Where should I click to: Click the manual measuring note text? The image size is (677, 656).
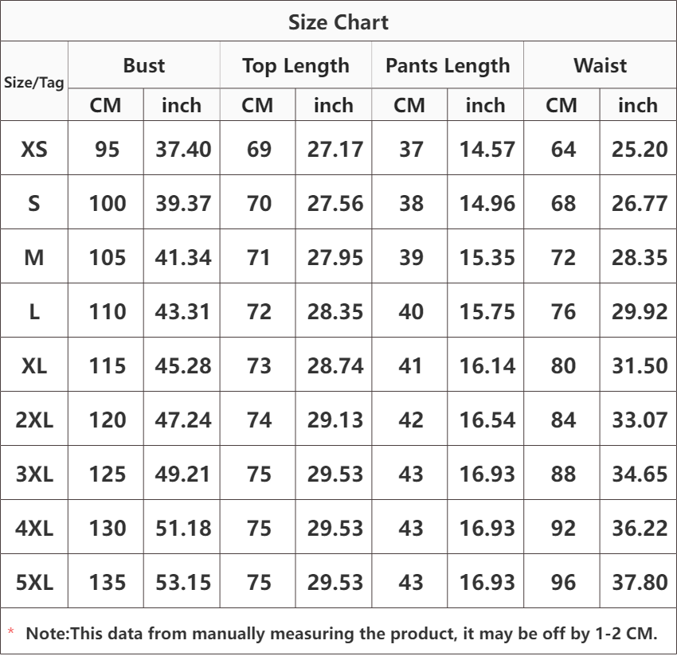click(x=341, y=635)
